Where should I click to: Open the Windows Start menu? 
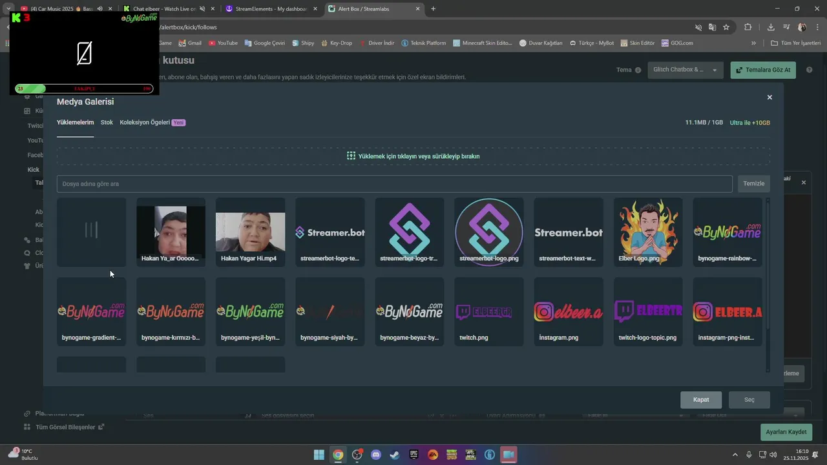pos(319,455)
